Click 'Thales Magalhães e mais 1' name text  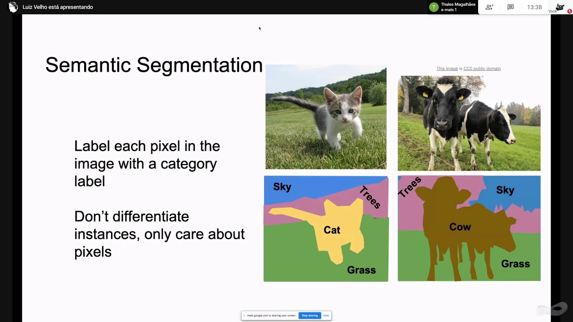[458, 7]
